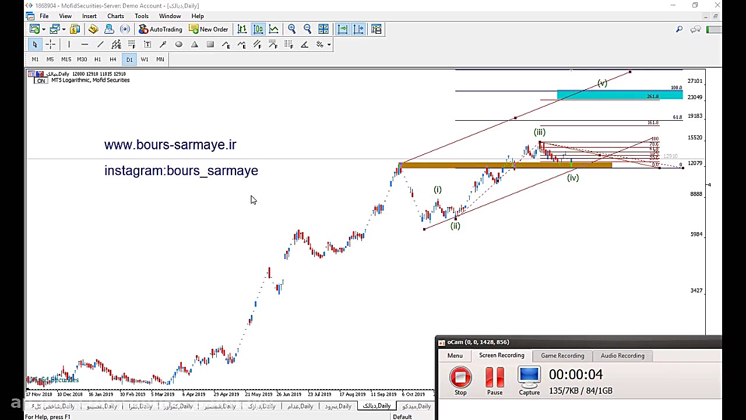Screen dimensions: 746x420
Task: Open the Strategy Tester signal icon
Action: [x=125, y=29]
